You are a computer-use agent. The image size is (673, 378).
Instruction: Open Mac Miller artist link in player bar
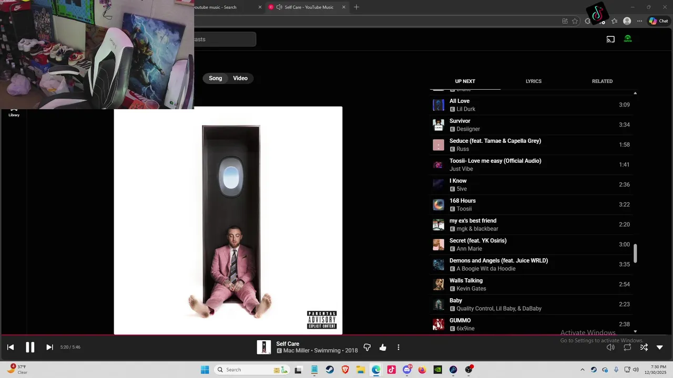pos(296,351)
